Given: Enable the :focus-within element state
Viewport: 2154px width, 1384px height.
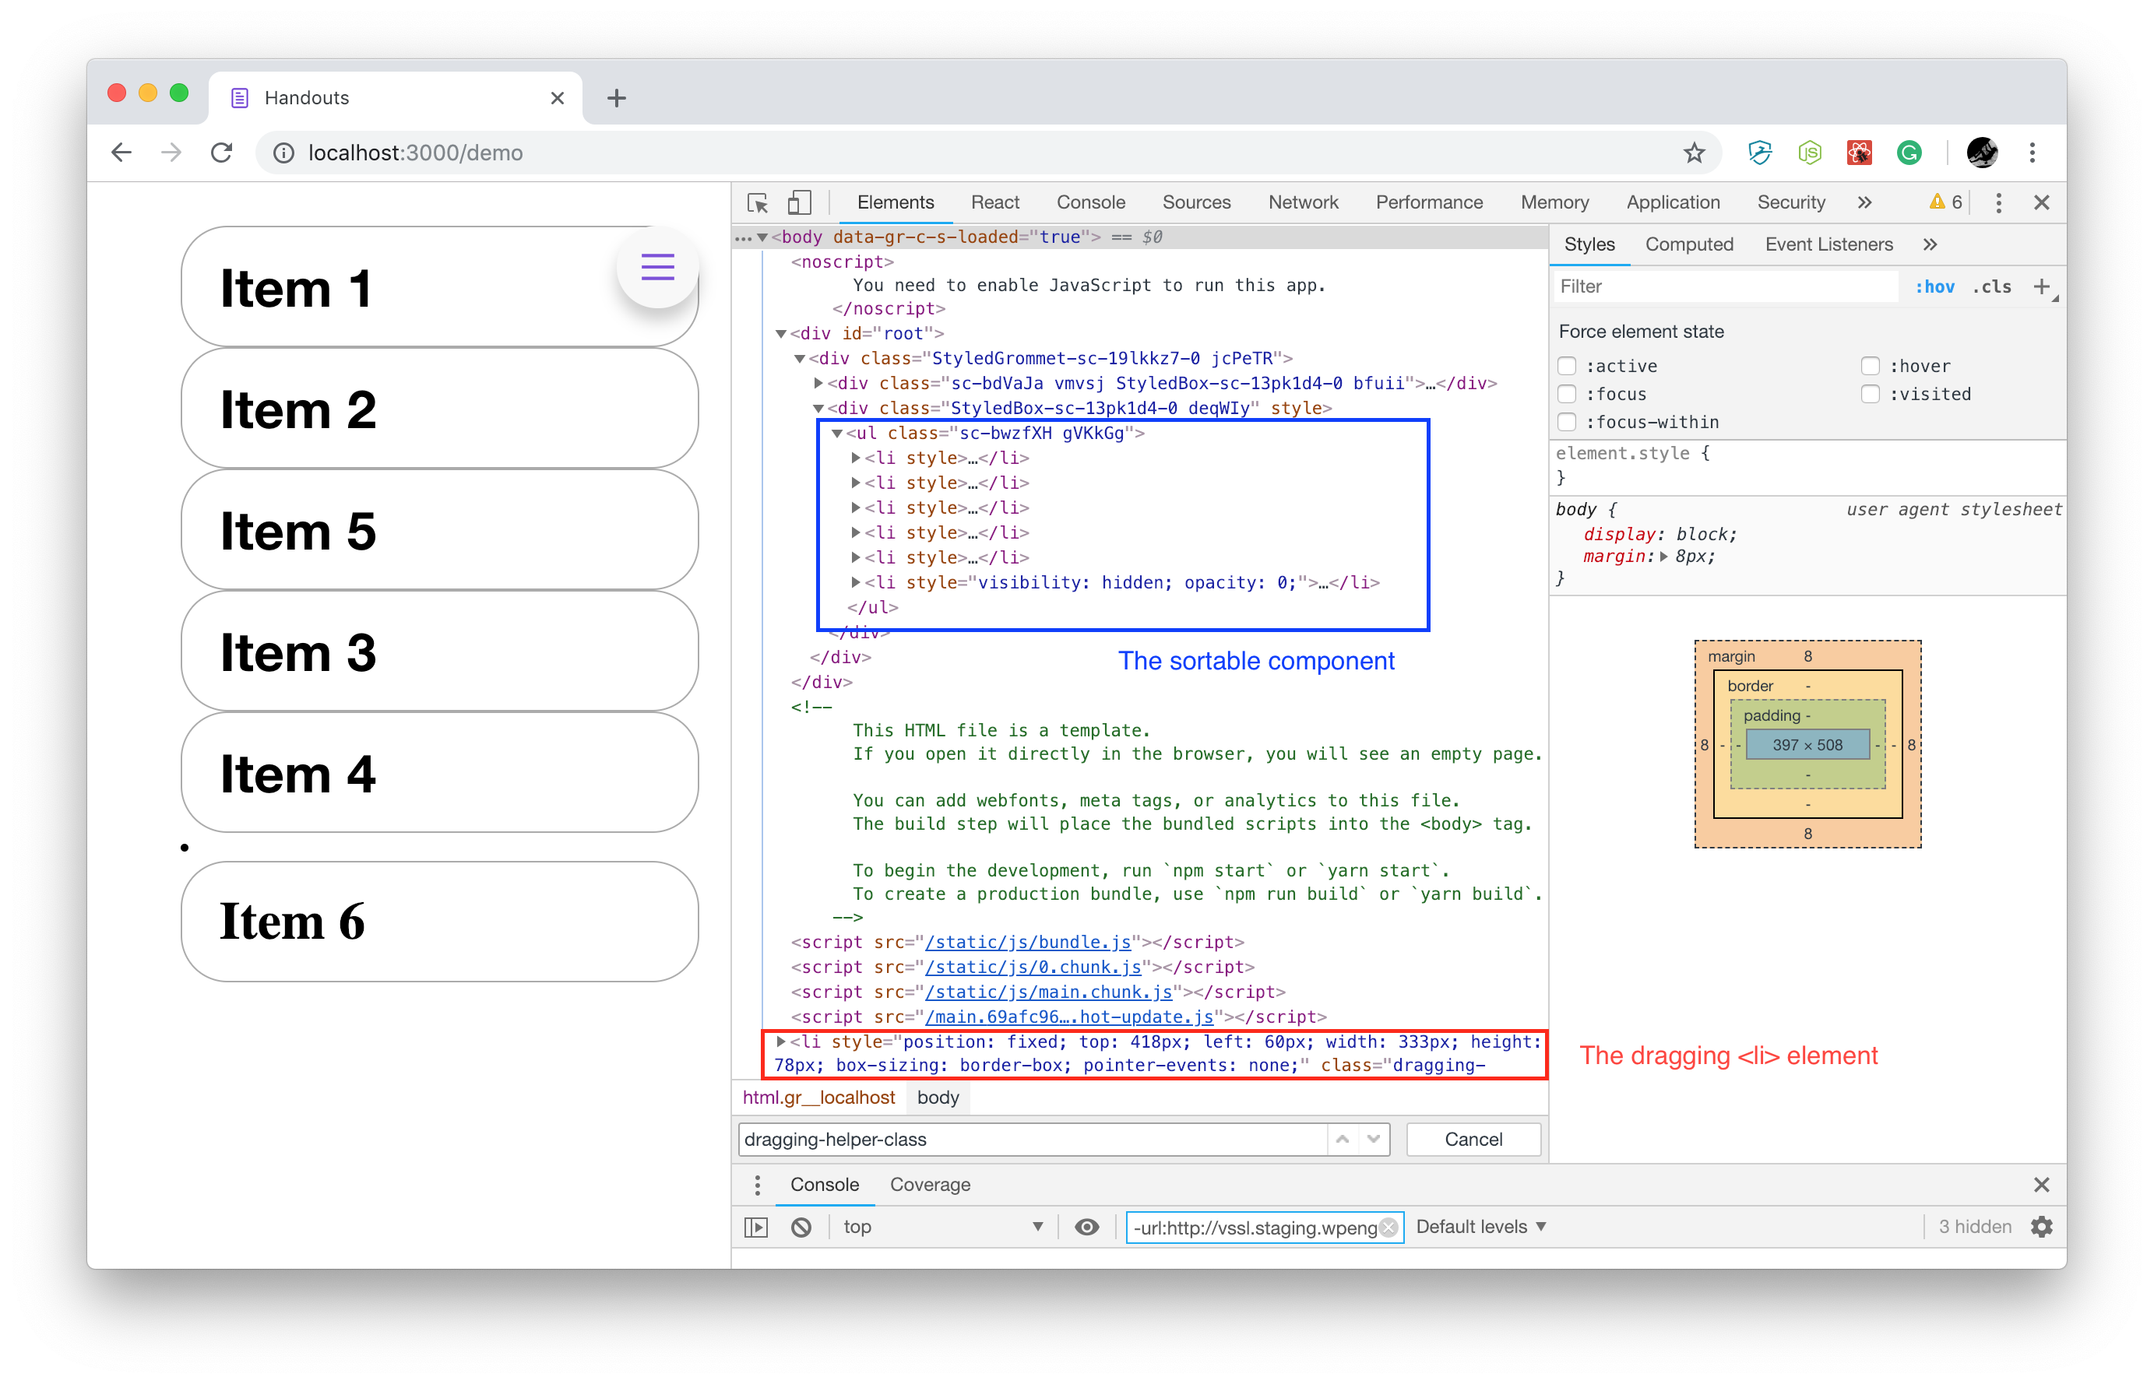Looking at the screenshot, I should tap(1567, 421).
